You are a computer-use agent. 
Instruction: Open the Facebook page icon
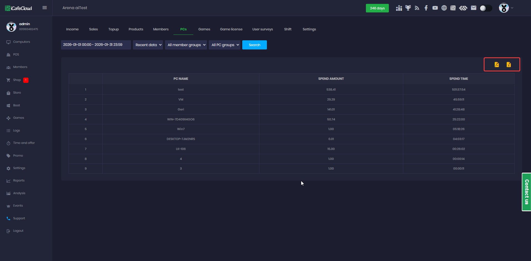tap(426, 8)
